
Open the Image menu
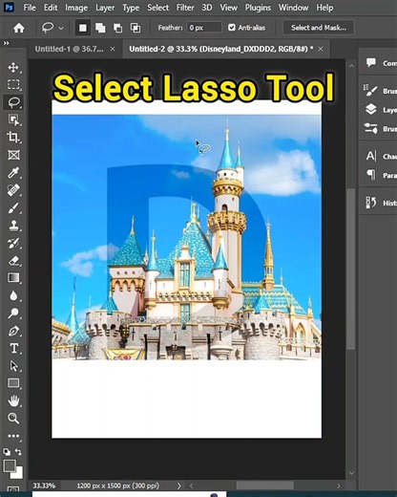point(76,8)
